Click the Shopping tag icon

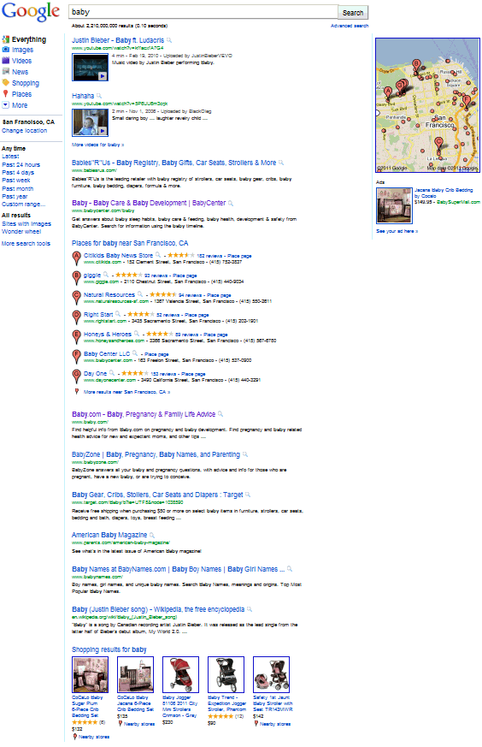[6, 82]
